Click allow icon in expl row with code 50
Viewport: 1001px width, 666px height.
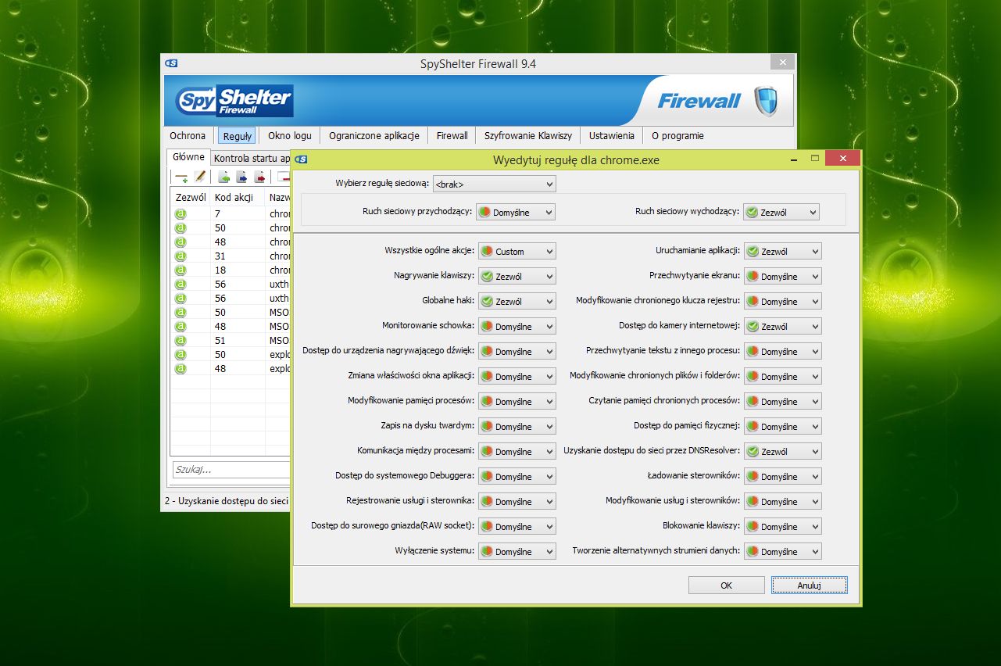pyautogui.click(x=181, y=355)
